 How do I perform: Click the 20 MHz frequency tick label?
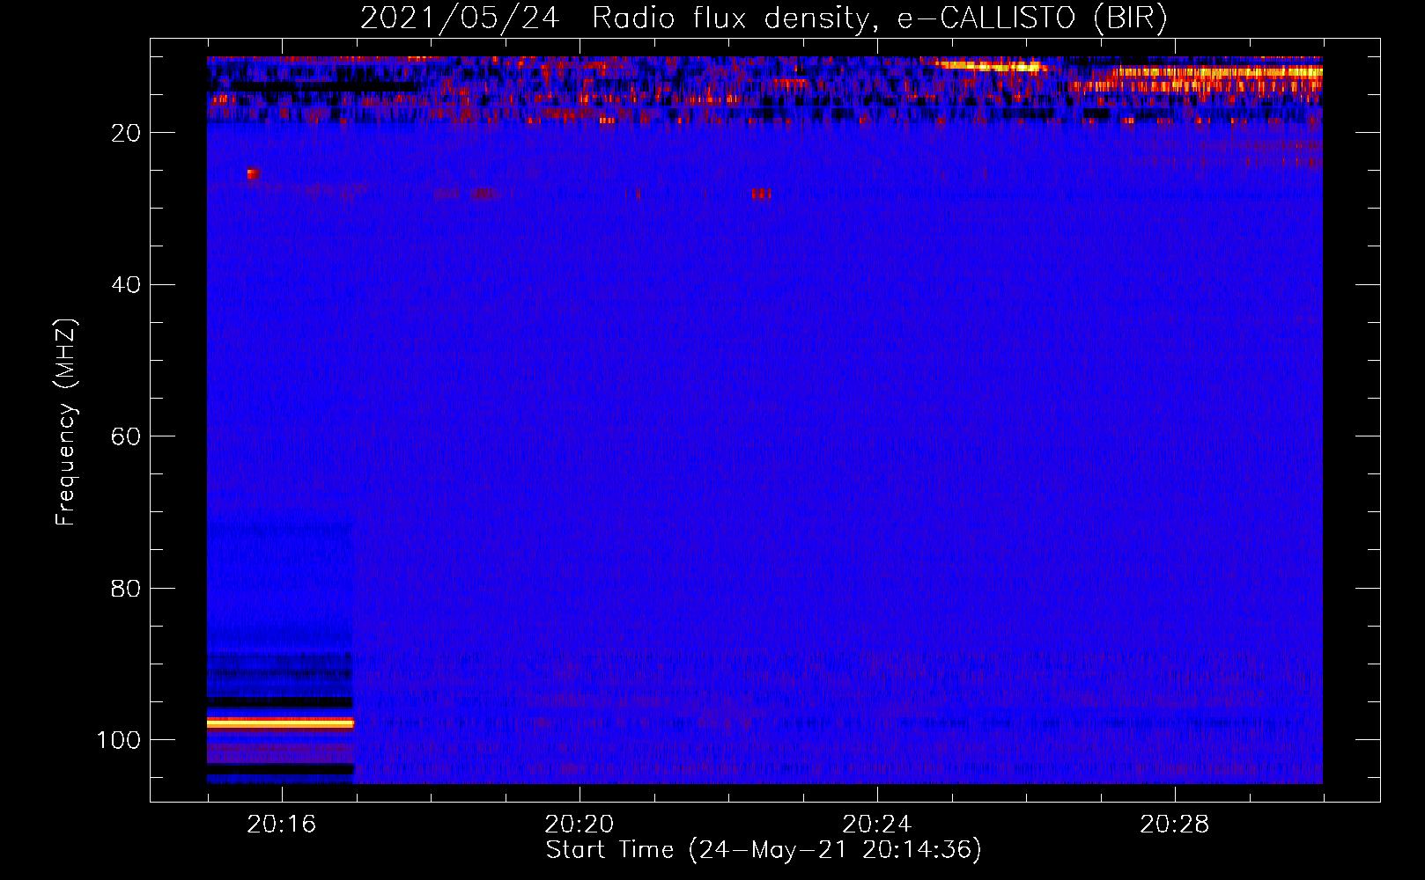126,133
